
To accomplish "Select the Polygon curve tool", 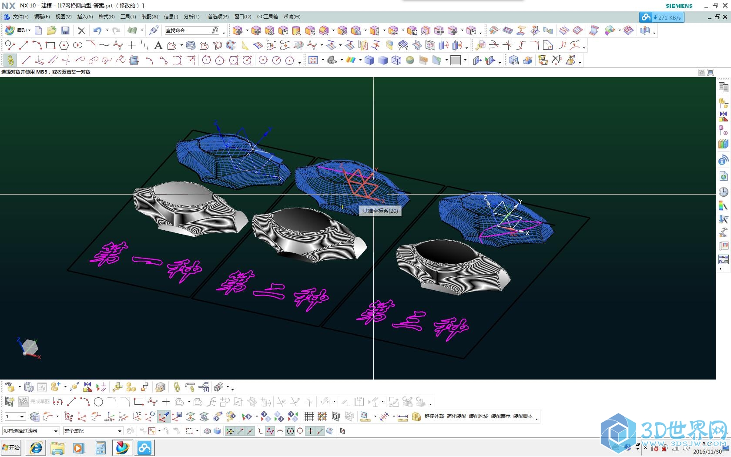I will pyautogui.click(x=64, y=45).
